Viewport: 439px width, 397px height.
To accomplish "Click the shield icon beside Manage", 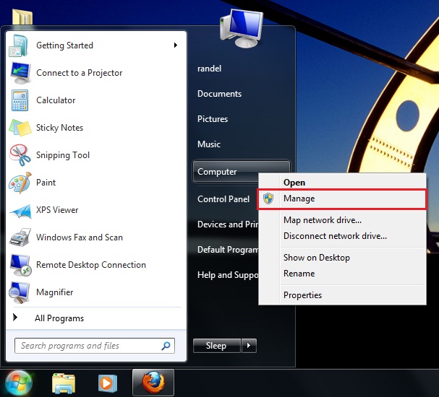I will [x=268, y=198].
